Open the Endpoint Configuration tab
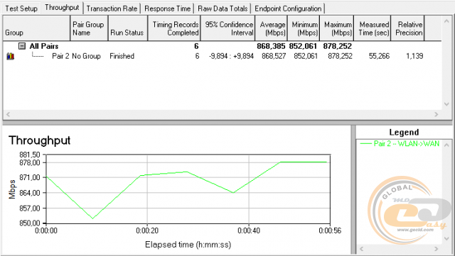The image size is (455, 256). click(288, 9)
